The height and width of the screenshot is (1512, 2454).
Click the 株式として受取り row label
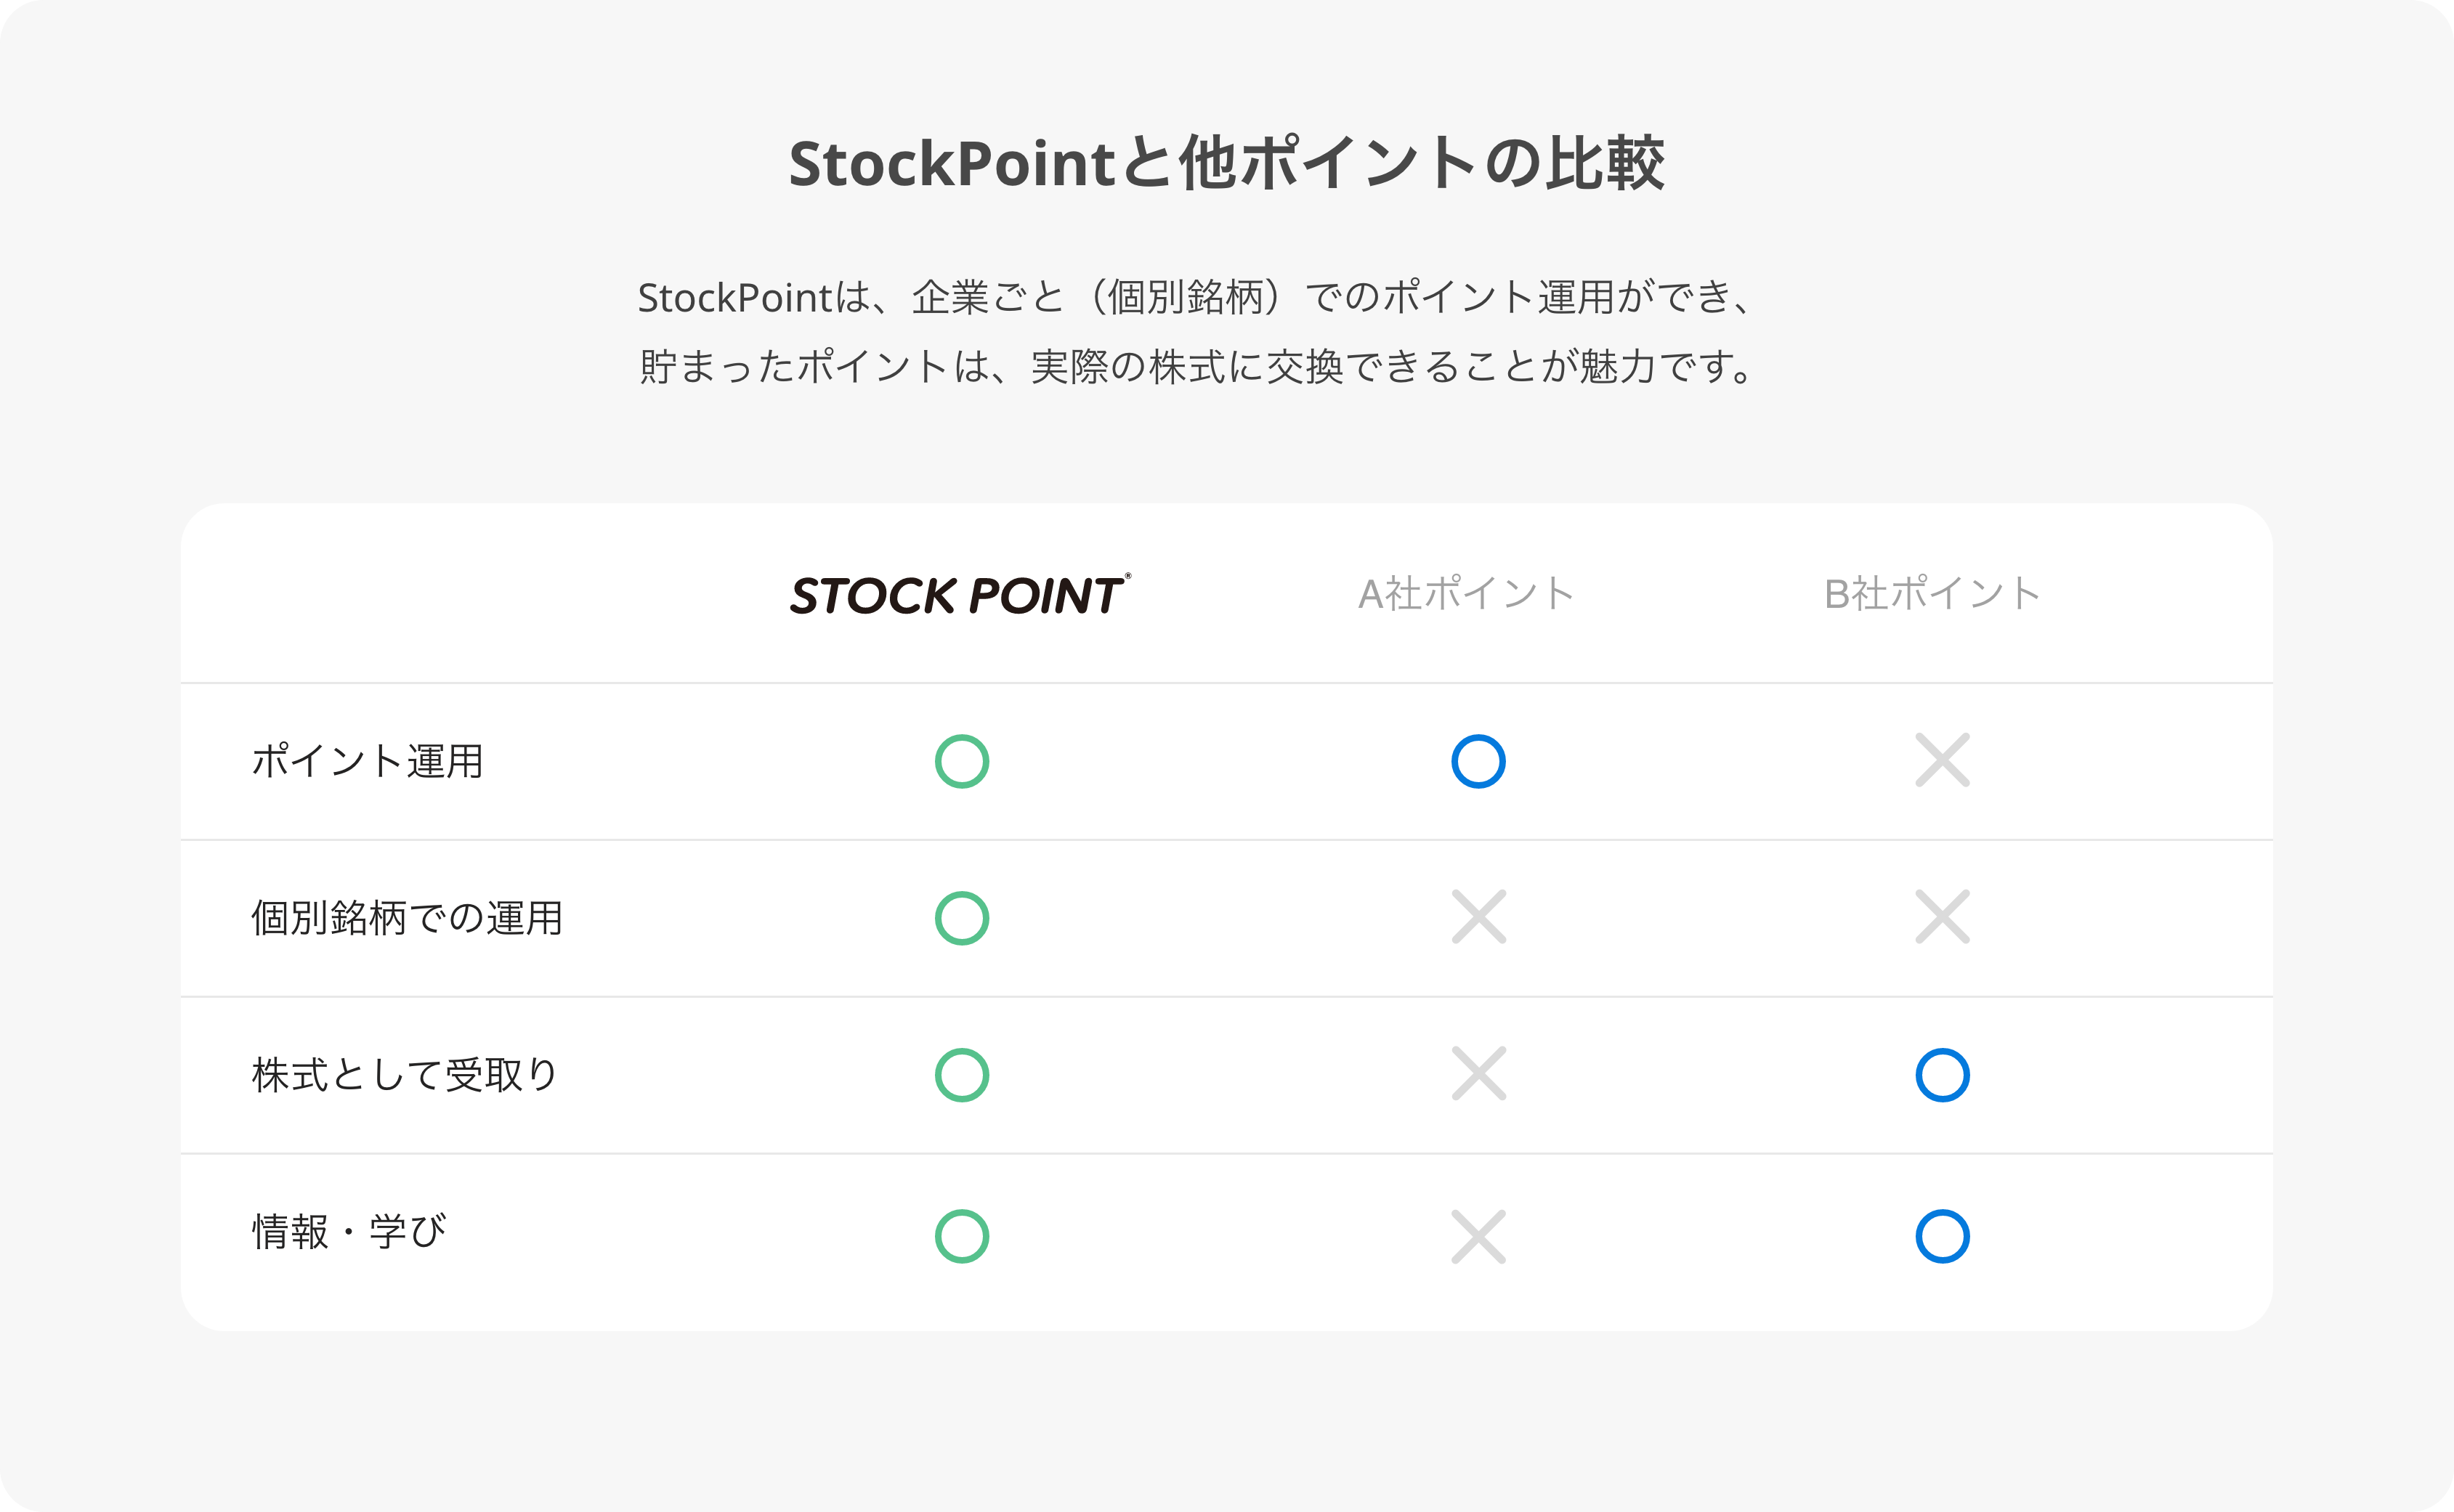[x=404, y=1075]
